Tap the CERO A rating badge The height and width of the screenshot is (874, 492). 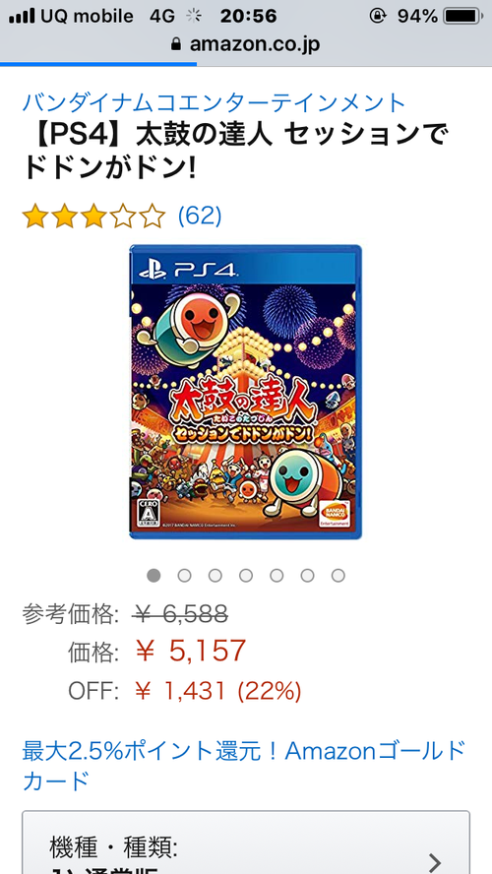point(147,511)
